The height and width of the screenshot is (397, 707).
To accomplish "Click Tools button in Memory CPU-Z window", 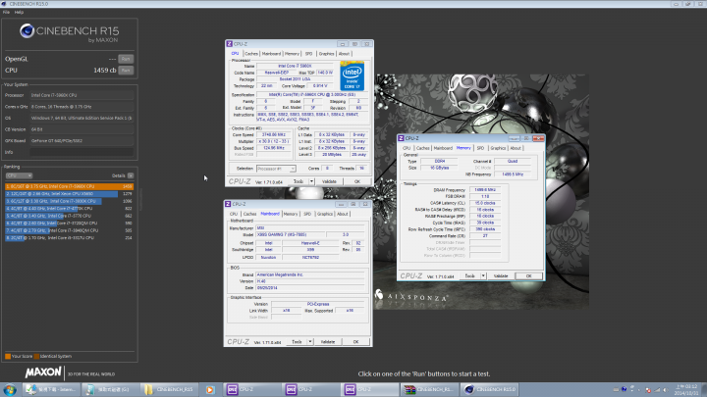I will click(x=469, y=276).
